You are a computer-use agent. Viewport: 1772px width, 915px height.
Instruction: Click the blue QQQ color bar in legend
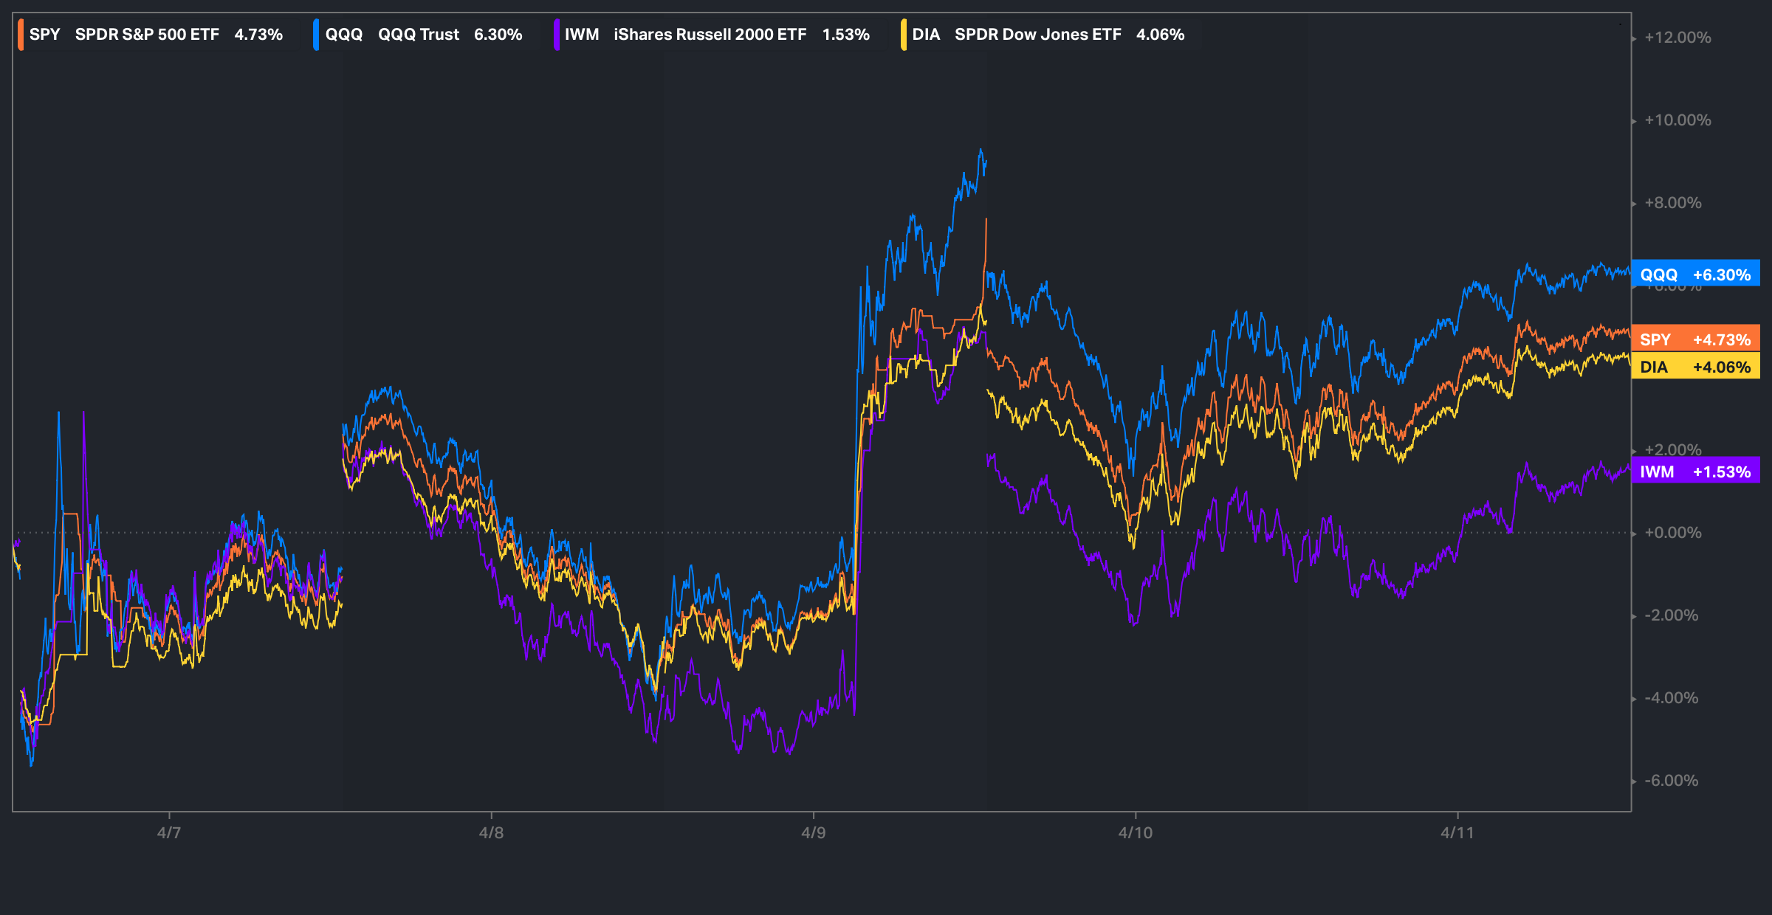316,35
